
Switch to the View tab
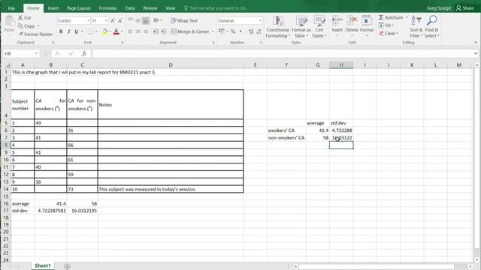171,8
